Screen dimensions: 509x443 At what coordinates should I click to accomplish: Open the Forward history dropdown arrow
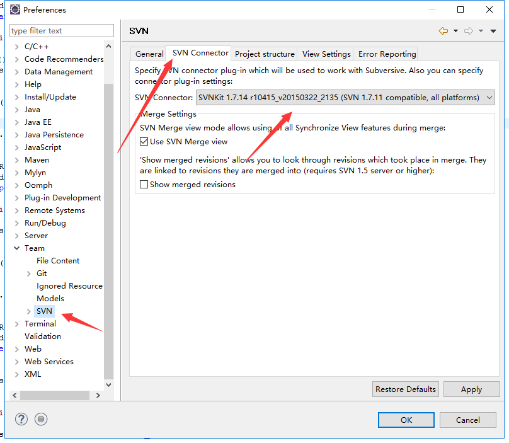point(481,31)
